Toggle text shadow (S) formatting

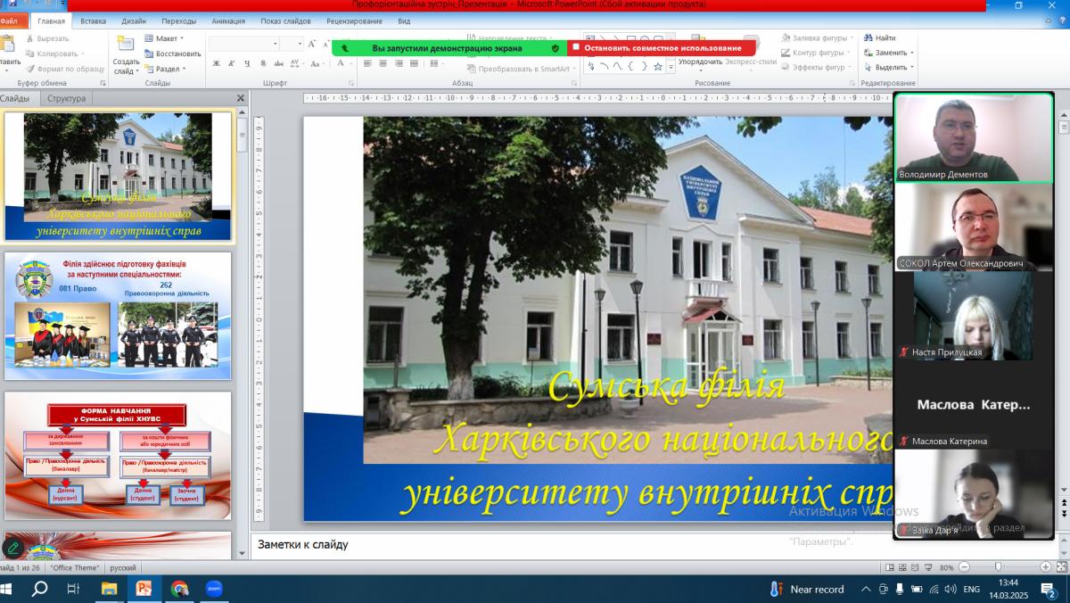tap(262, 63)
